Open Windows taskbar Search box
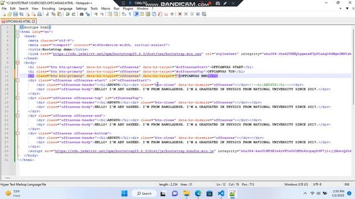 click(144, 193)
